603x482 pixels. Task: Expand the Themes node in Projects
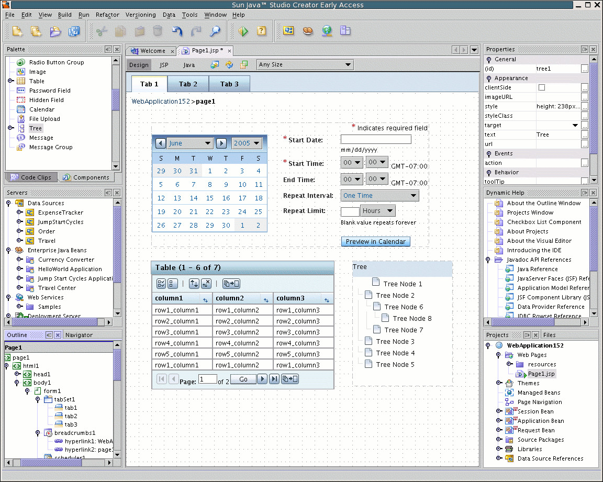pos(499,383)
